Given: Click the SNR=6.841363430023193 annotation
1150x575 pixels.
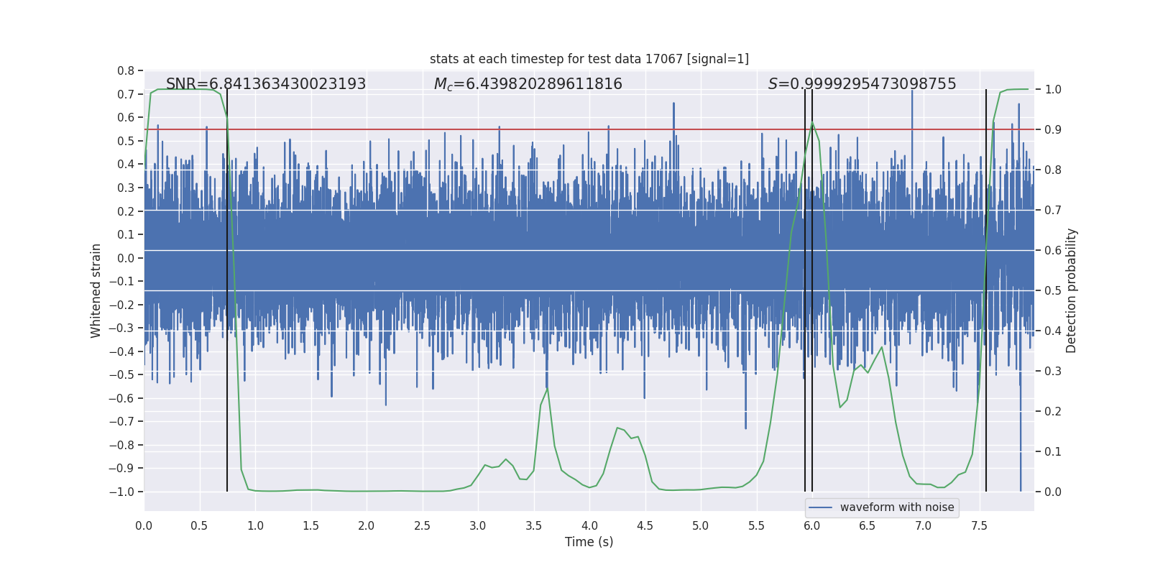Looking at the screenshot, I should point(266,84).
